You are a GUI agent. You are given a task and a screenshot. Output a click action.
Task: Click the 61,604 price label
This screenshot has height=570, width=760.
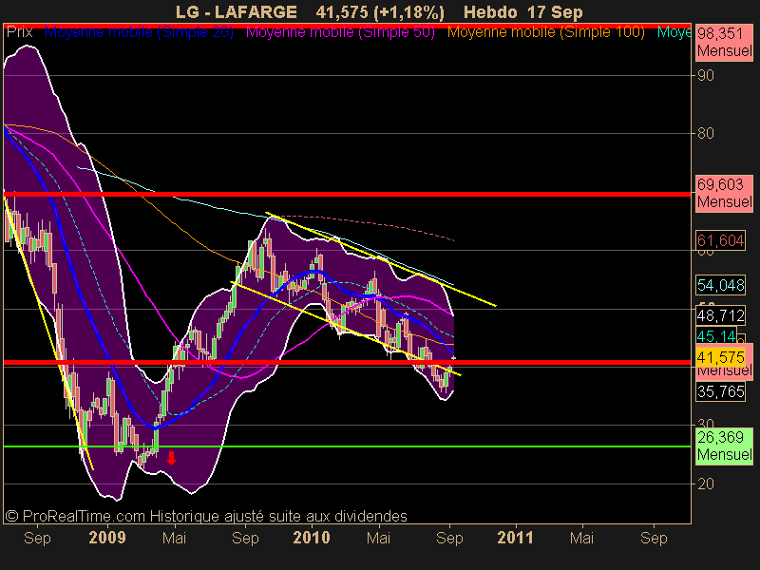(720, 240)
